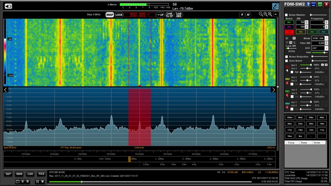This screenshot has width=331, height=186.
Task: Open the FILE button
Action: tap(41, 174)
